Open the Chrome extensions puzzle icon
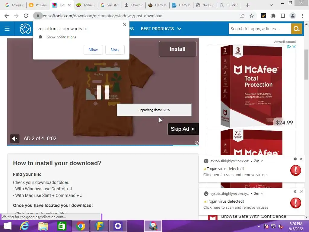Image resolution: width=309 pixels, height=232 pixels. 273,16
